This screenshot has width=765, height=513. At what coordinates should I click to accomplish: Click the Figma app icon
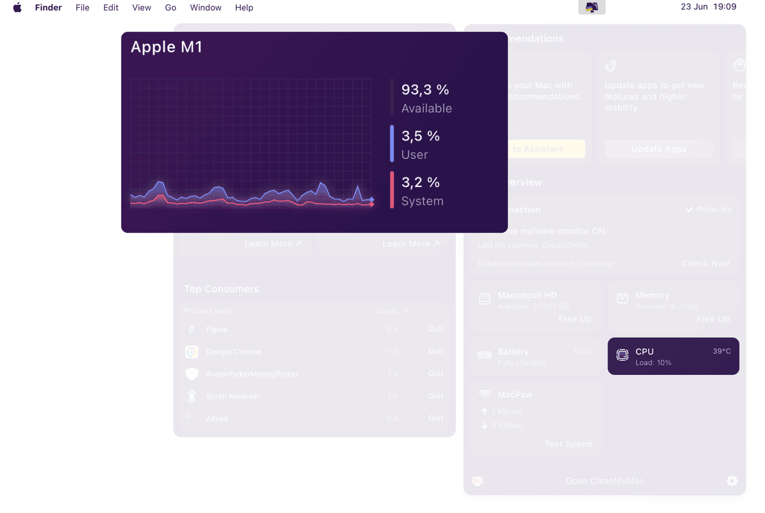pyautogui.click(x=192, y=329)
